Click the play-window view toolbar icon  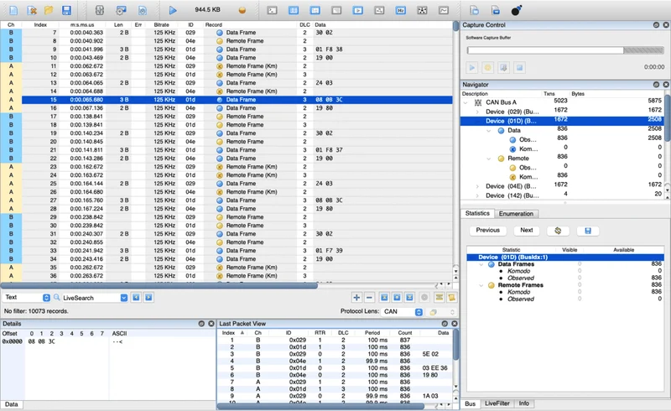358,10
